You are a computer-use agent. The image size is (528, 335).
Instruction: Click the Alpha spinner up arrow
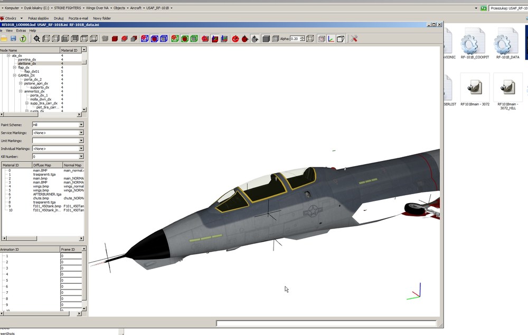click(x=303, y=37)
